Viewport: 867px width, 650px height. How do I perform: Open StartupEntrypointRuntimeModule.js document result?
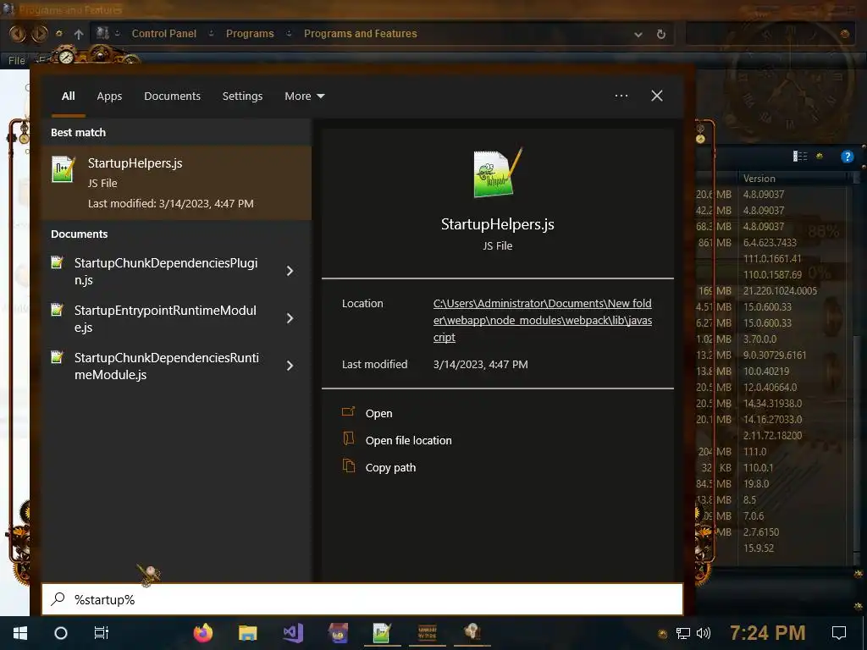coord(166,318)
